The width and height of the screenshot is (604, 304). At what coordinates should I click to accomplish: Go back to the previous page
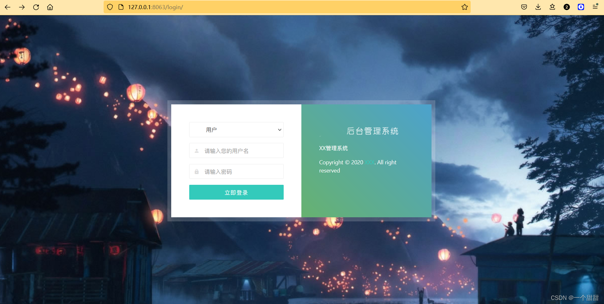[x=8, y=7]
